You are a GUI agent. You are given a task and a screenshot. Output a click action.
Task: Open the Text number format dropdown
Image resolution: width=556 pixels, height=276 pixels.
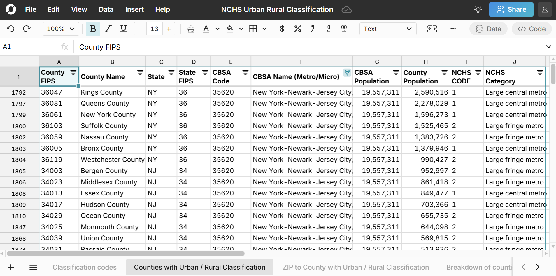[x=388, y=29]
